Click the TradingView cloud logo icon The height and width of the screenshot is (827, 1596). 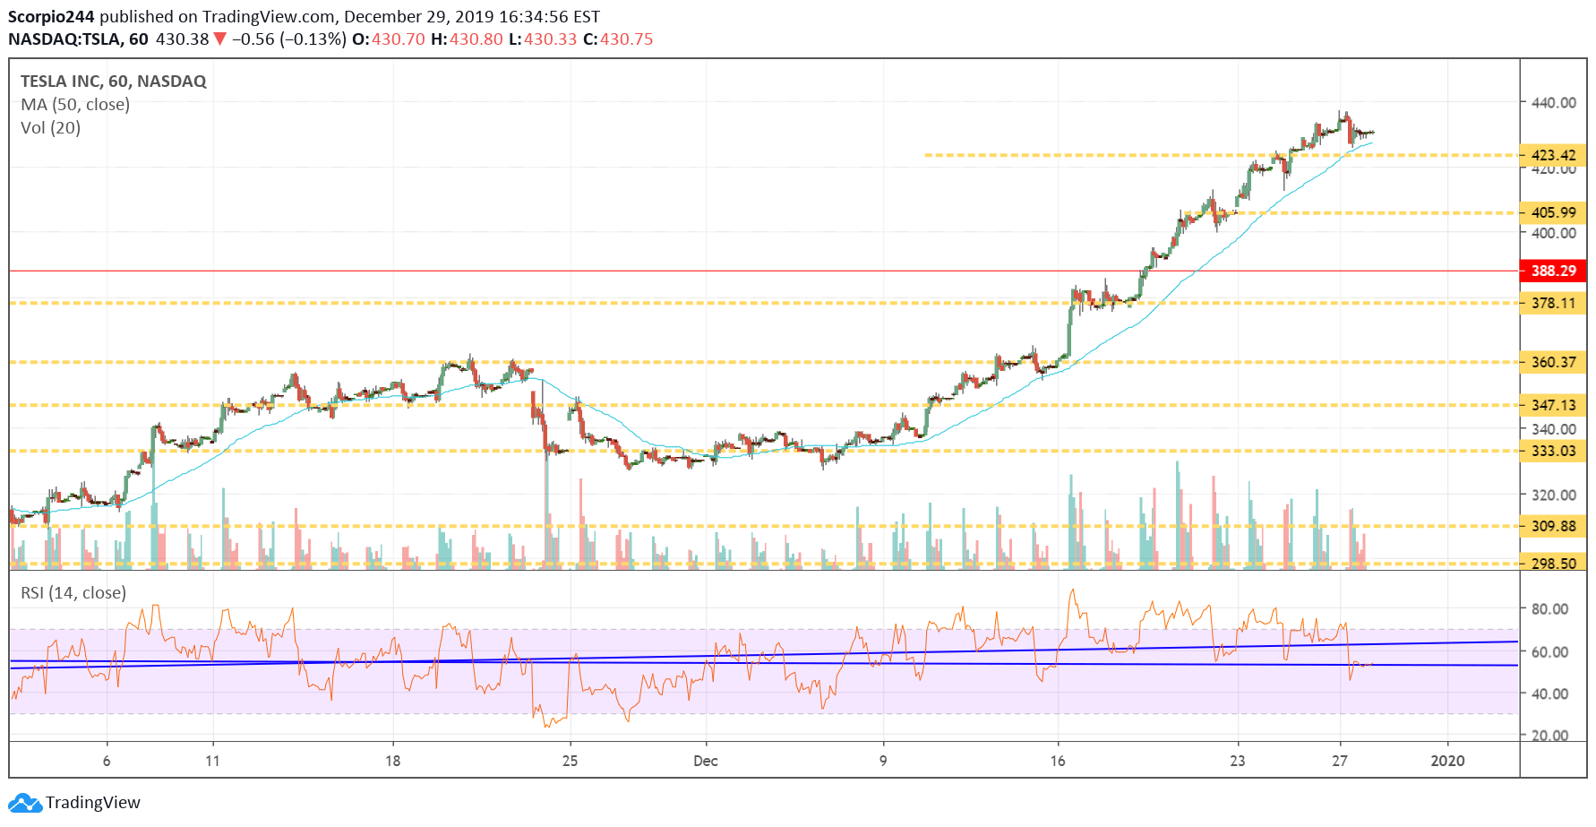point(24,803)
